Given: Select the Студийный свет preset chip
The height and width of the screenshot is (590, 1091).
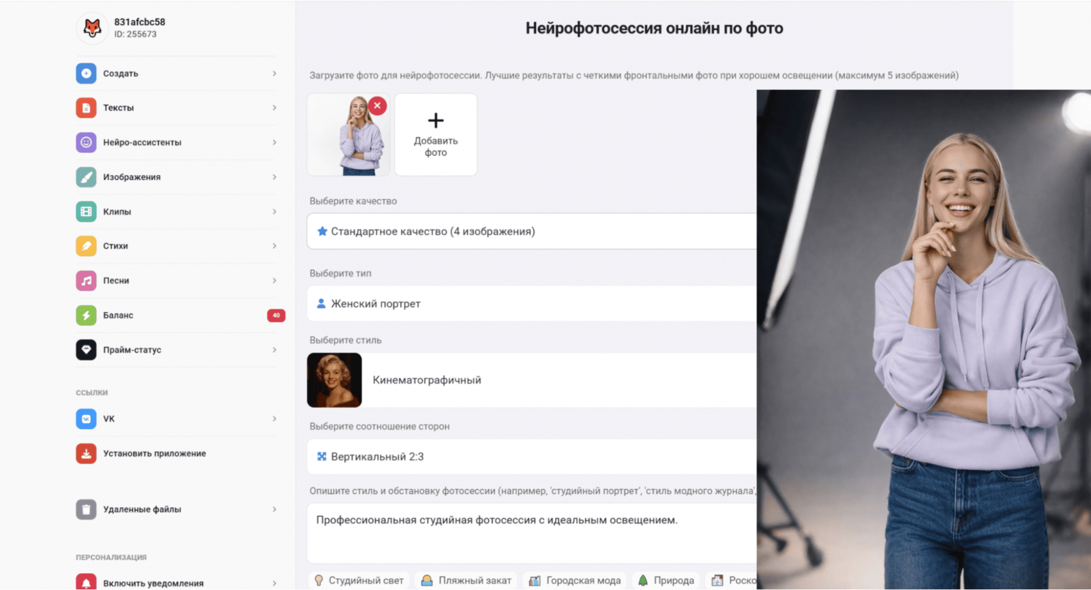Looking at the screenshot, I should click(x=359, y=580).
